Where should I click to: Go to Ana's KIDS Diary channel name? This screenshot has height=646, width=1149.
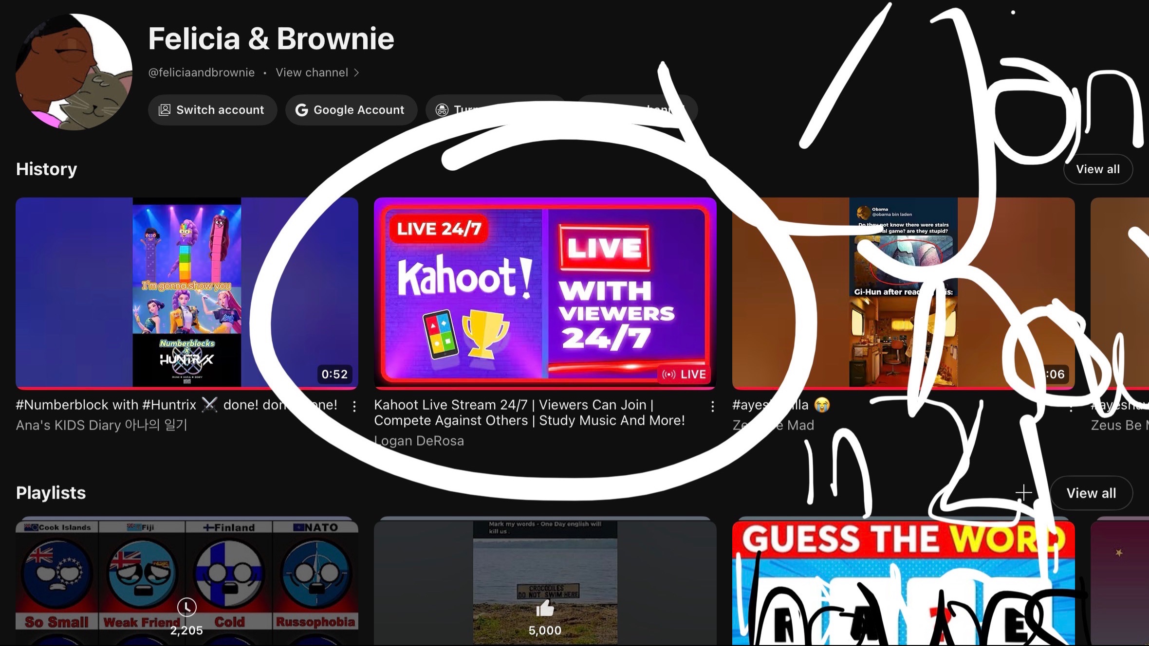pyautogui.click(x=101, y=425)
